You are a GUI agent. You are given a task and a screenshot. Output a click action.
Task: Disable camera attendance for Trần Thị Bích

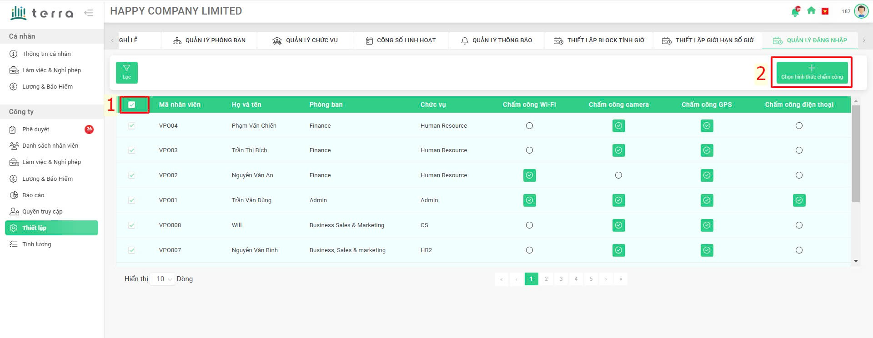click(619, 150)
